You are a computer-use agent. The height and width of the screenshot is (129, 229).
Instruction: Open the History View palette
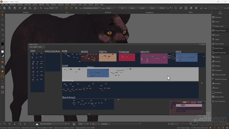(x=219, y=26)
